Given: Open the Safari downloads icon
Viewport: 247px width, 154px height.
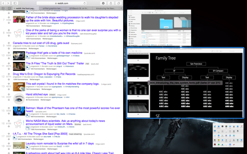Looking at the screenshot, I should click(103, 3).
